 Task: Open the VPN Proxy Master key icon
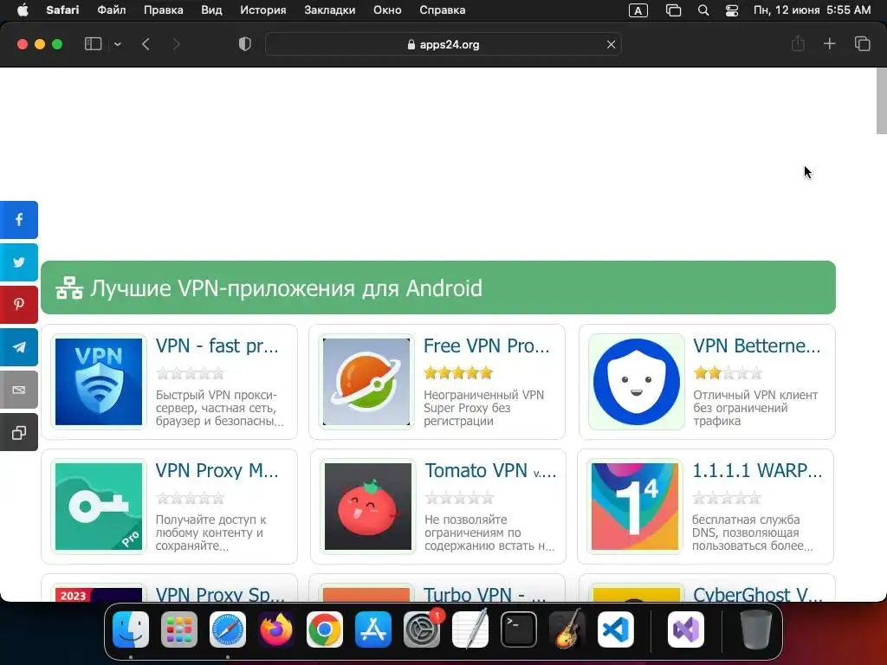(99, 506)
